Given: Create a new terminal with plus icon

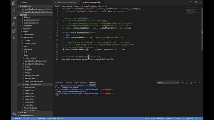Looking at the screenshot, I should pos(183,83).
